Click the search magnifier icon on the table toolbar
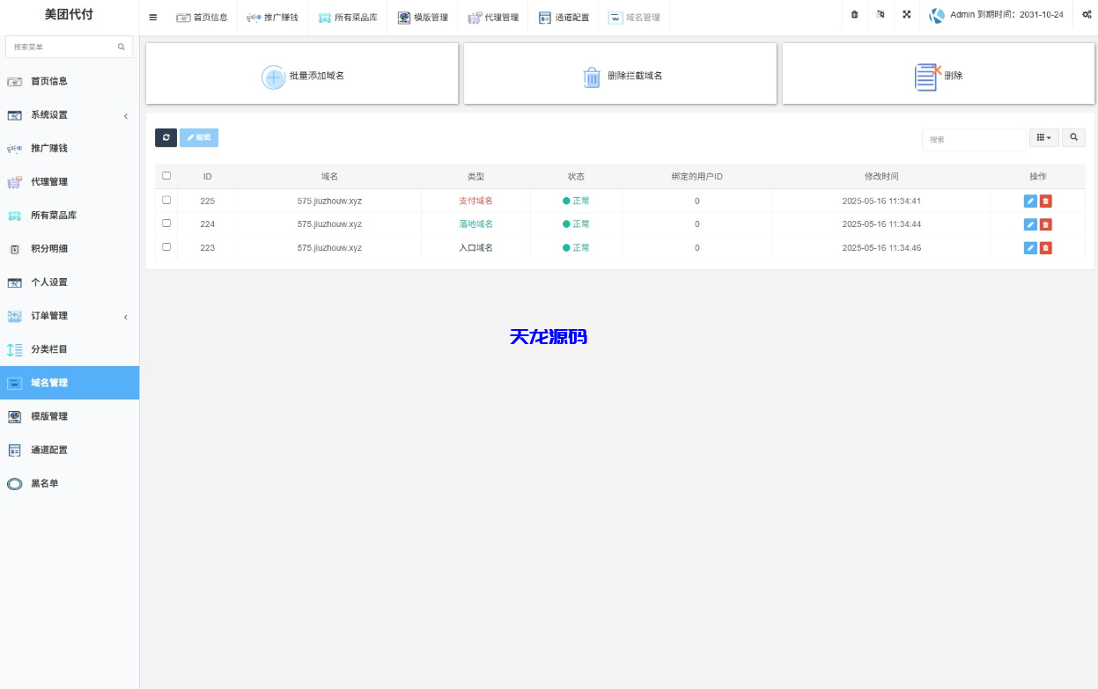The image size is (1098, 689). pyautogui.click(x=1073, y=137)
